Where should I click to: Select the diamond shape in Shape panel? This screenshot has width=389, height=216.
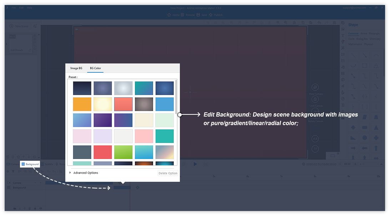click(x=353, y=127)
